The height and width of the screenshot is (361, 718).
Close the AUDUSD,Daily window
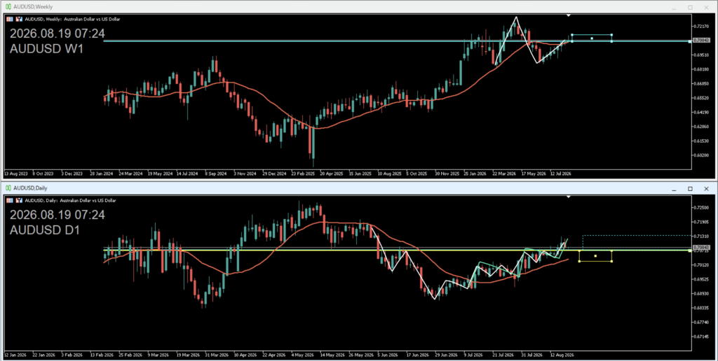tap(706, 189)
